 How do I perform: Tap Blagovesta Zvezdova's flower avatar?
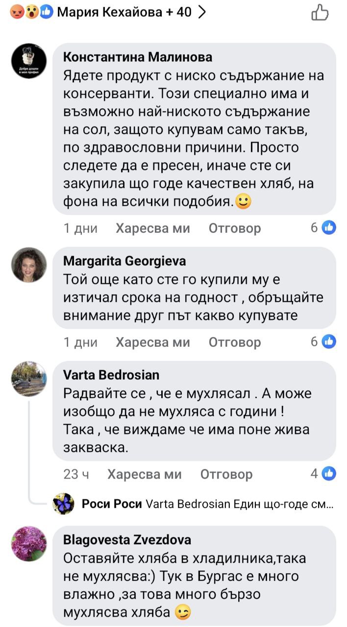point(29,544)
